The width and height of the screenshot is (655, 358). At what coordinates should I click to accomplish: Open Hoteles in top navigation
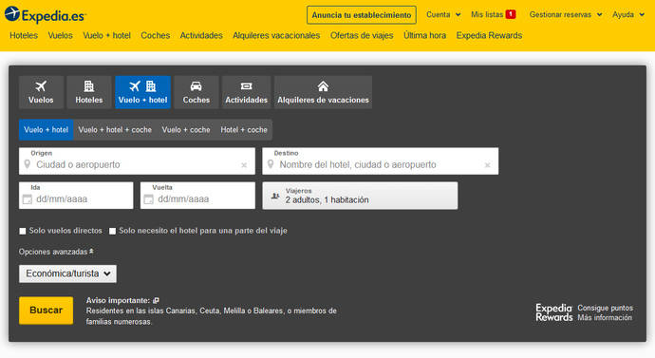(24, 35)
